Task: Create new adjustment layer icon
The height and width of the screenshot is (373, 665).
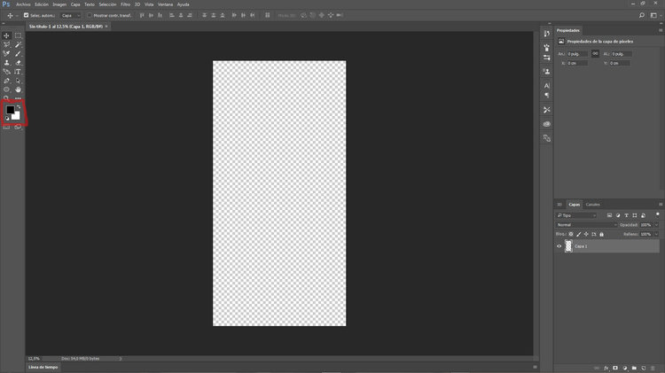Action: 625,369
